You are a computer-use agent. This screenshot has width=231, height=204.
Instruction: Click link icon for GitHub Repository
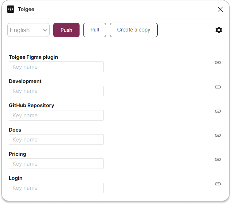[218, 111]
